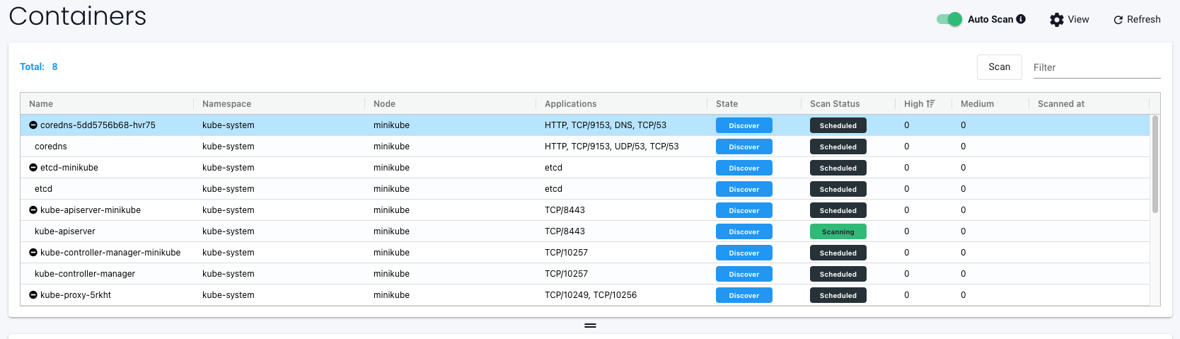Open View settings gear icon

click(x=1056, y=20)
